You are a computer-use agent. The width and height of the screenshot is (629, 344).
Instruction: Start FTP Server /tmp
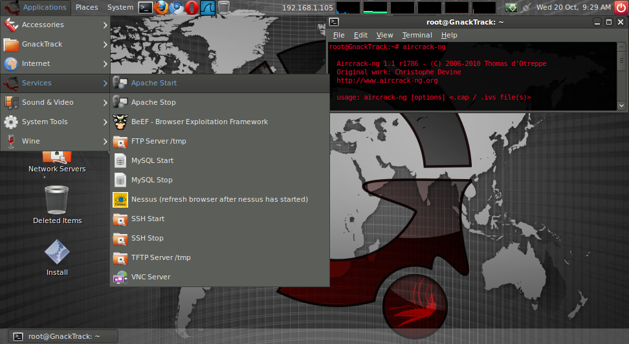220,141
